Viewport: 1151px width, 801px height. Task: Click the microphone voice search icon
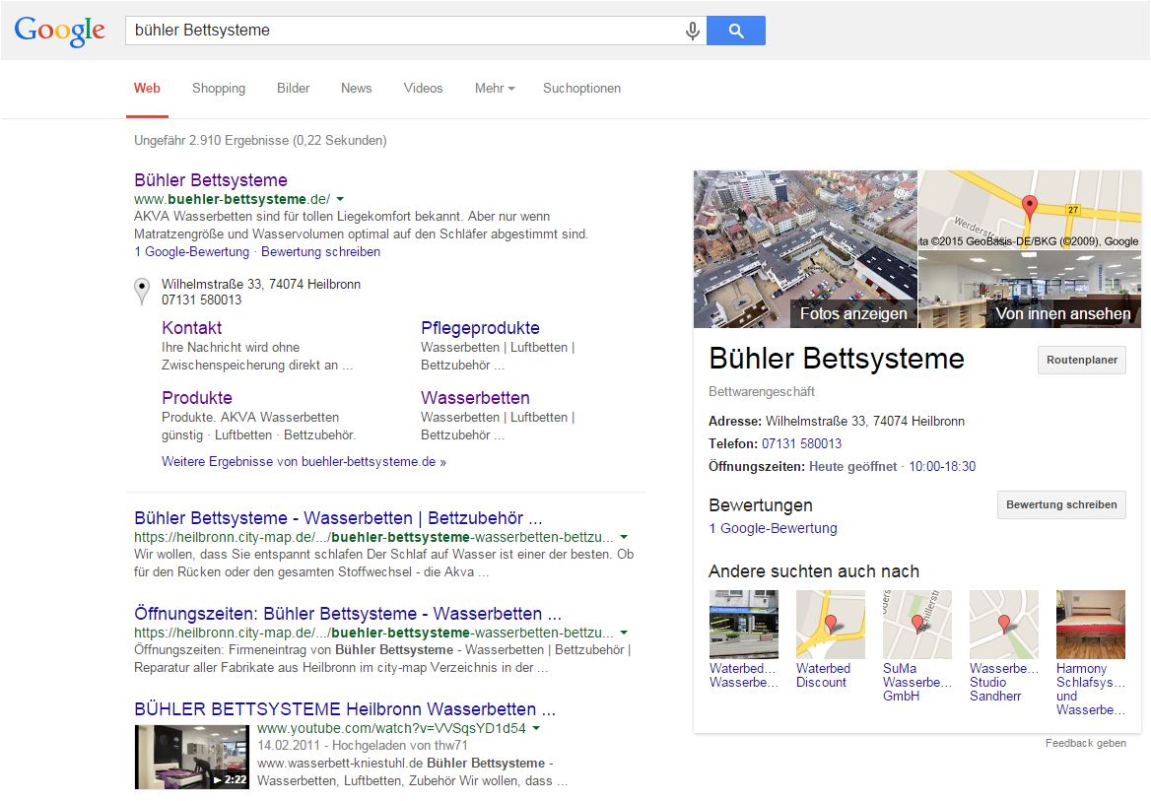(693, 31)
